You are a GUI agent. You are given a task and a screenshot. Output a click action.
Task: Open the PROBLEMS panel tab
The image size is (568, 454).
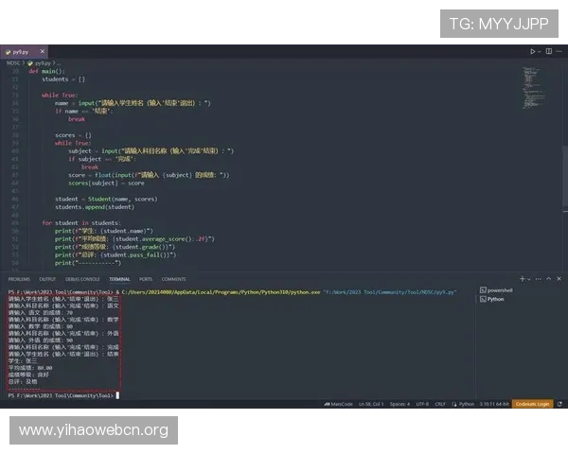click(x=19, y=279)
